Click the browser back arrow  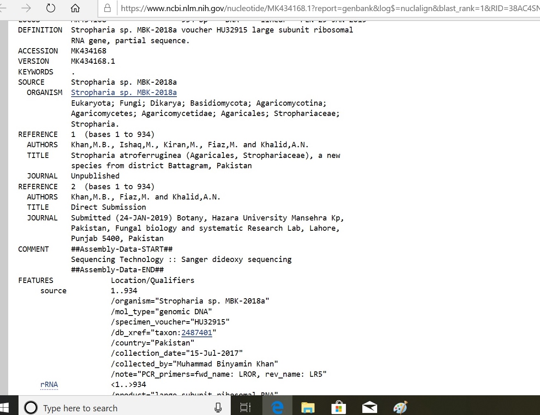click(x=2, y=8)
